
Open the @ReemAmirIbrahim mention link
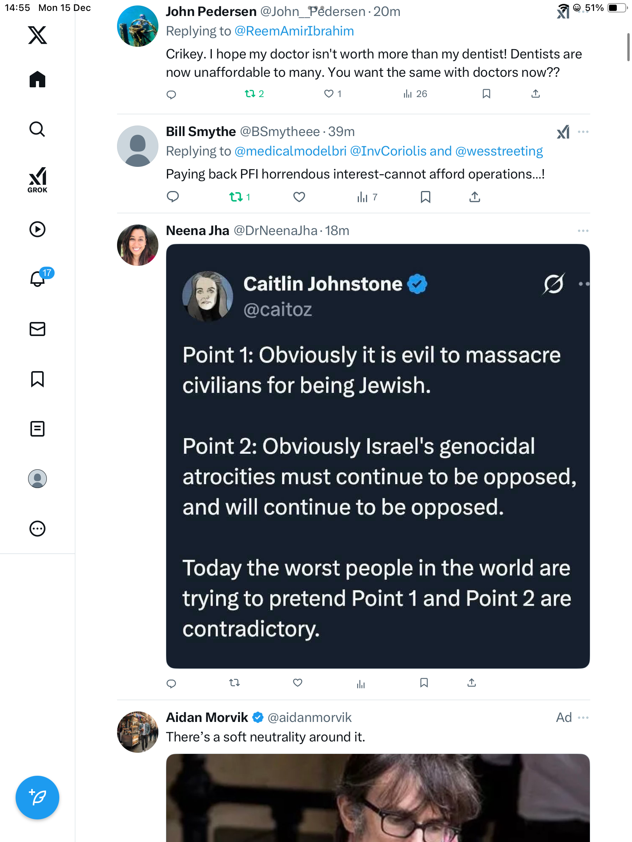(294, 31)
